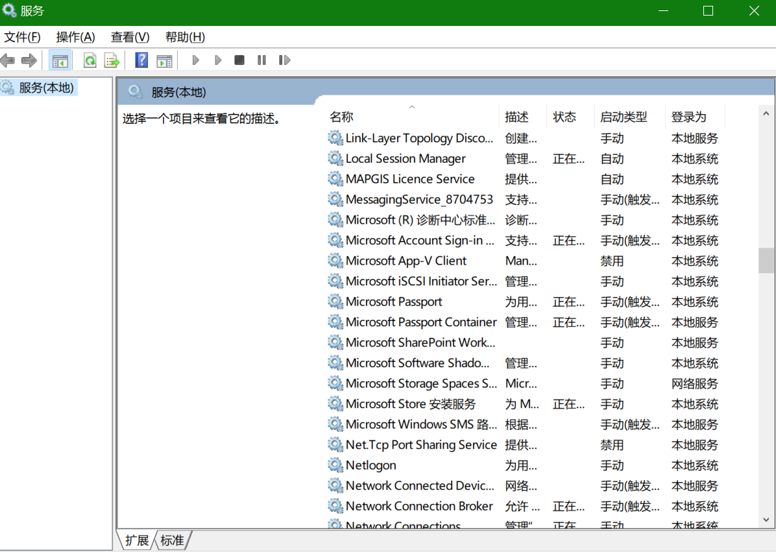Image resolution: width=776 pixels, height=552 pixels.
Task: Click gear icon beside Network Connection Broker
Action: (335, 506)
